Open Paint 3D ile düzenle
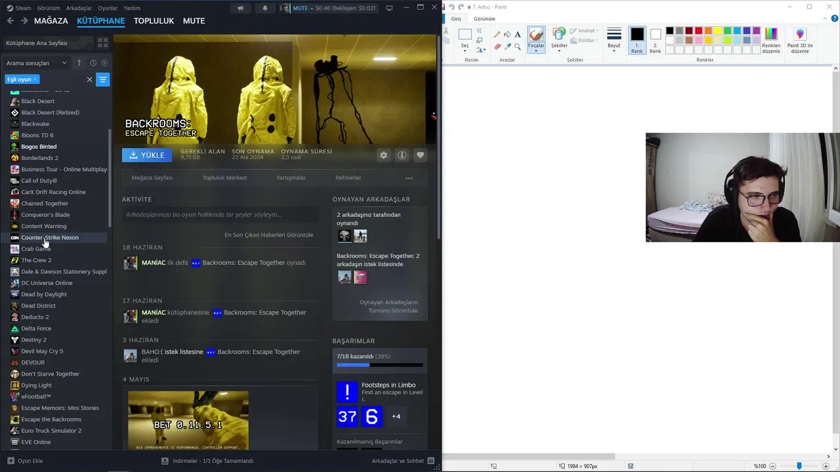 (x=800, y=41)
